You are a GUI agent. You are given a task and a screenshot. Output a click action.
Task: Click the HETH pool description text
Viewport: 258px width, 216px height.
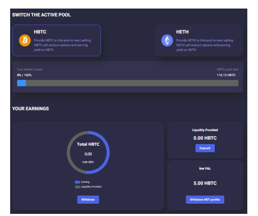tap(205, 45)
